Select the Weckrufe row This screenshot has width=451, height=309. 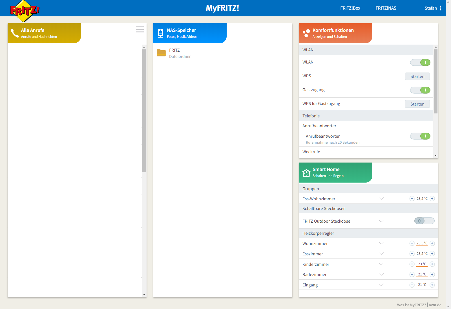point(366,152)
